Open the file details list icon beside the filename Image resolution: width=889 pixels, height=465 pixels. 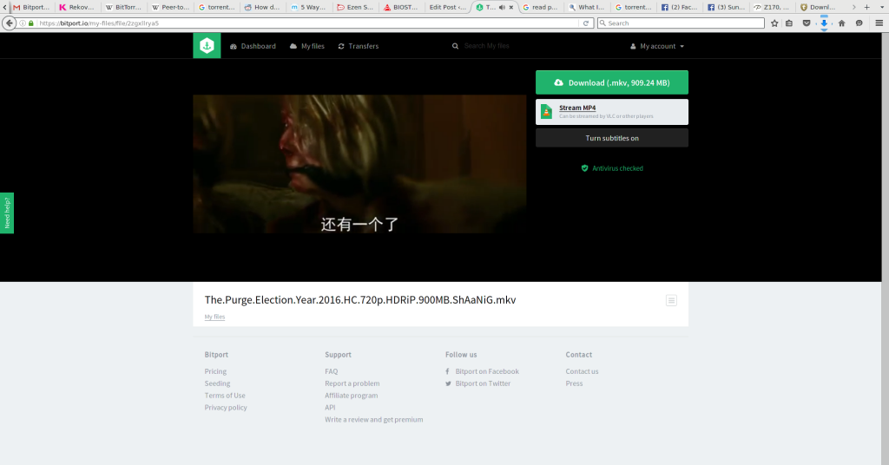pos(671,300)
